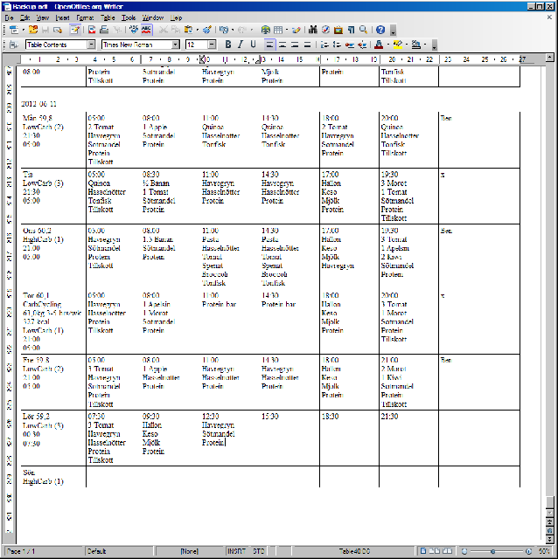This screenshot has width=558, height=559.
Task: Activate the Format Paintbrush tool
Action: click(207, 30)
